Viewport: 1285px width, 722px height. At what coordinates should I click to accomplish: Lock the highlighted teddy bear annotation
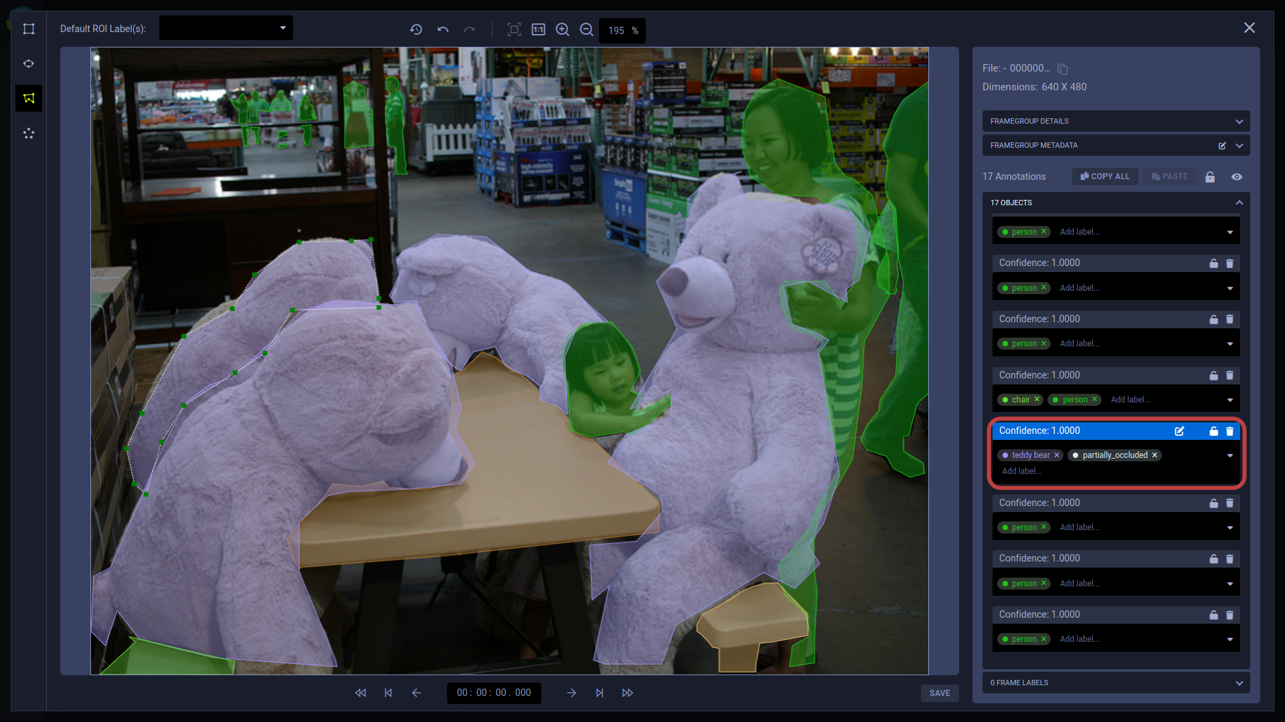(1213, 431)
